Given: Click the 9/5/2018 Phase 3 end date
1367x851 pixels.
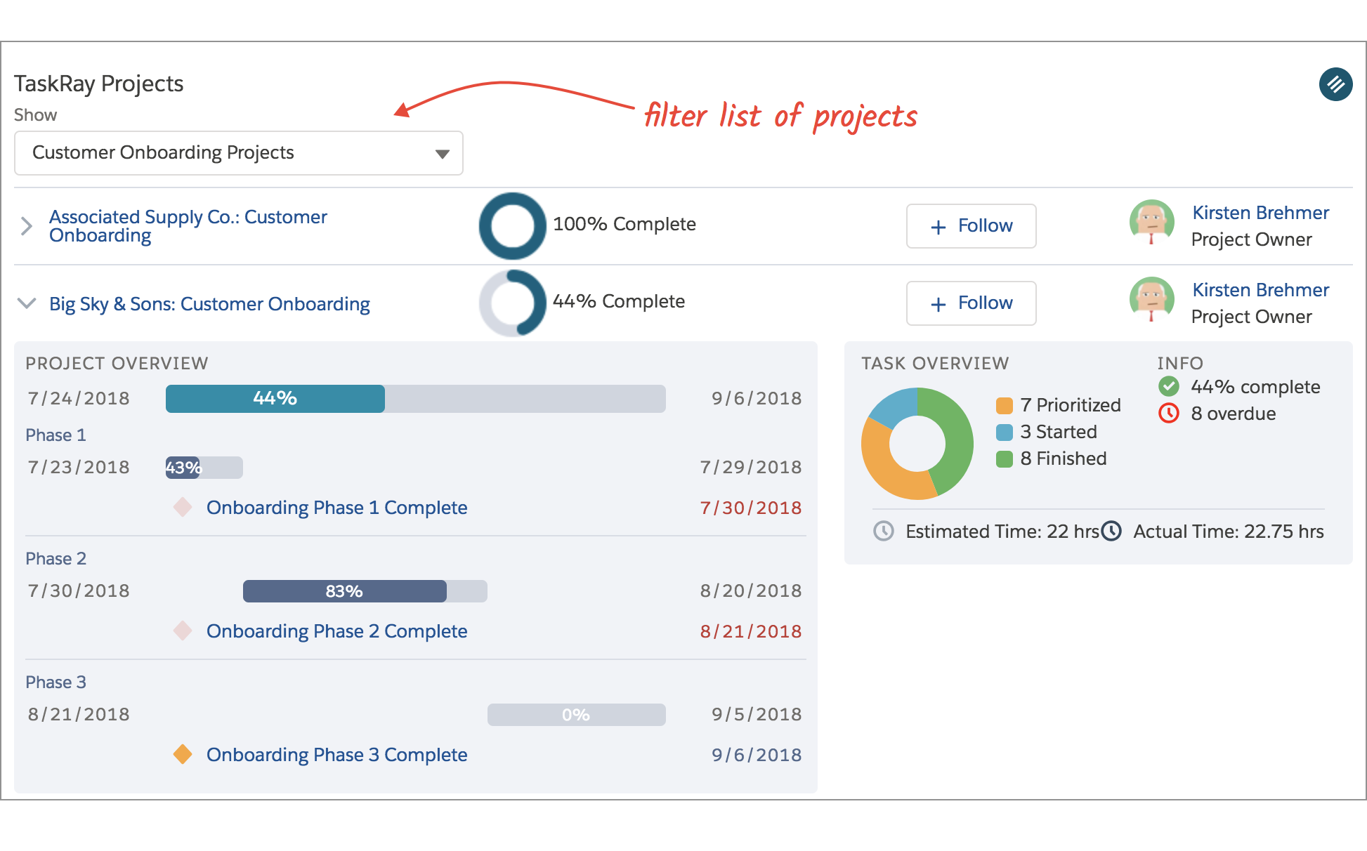Looking at the screenshot, I should point(756,714).
